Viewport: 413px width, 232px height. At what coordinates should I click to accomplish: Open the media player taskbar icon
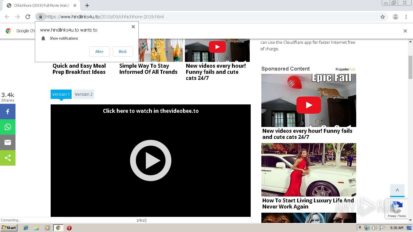(47, 228)
